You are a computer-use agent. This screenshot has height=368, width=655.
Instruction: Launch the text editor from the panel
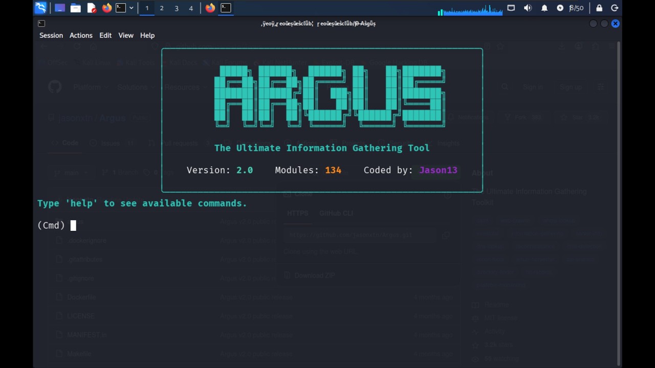pyautogui.click(x=92, y=8)
